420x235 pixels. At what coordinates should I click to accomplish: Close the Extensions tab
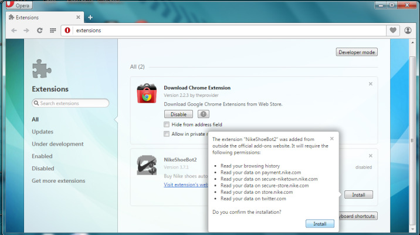click(x=80, y=18)
